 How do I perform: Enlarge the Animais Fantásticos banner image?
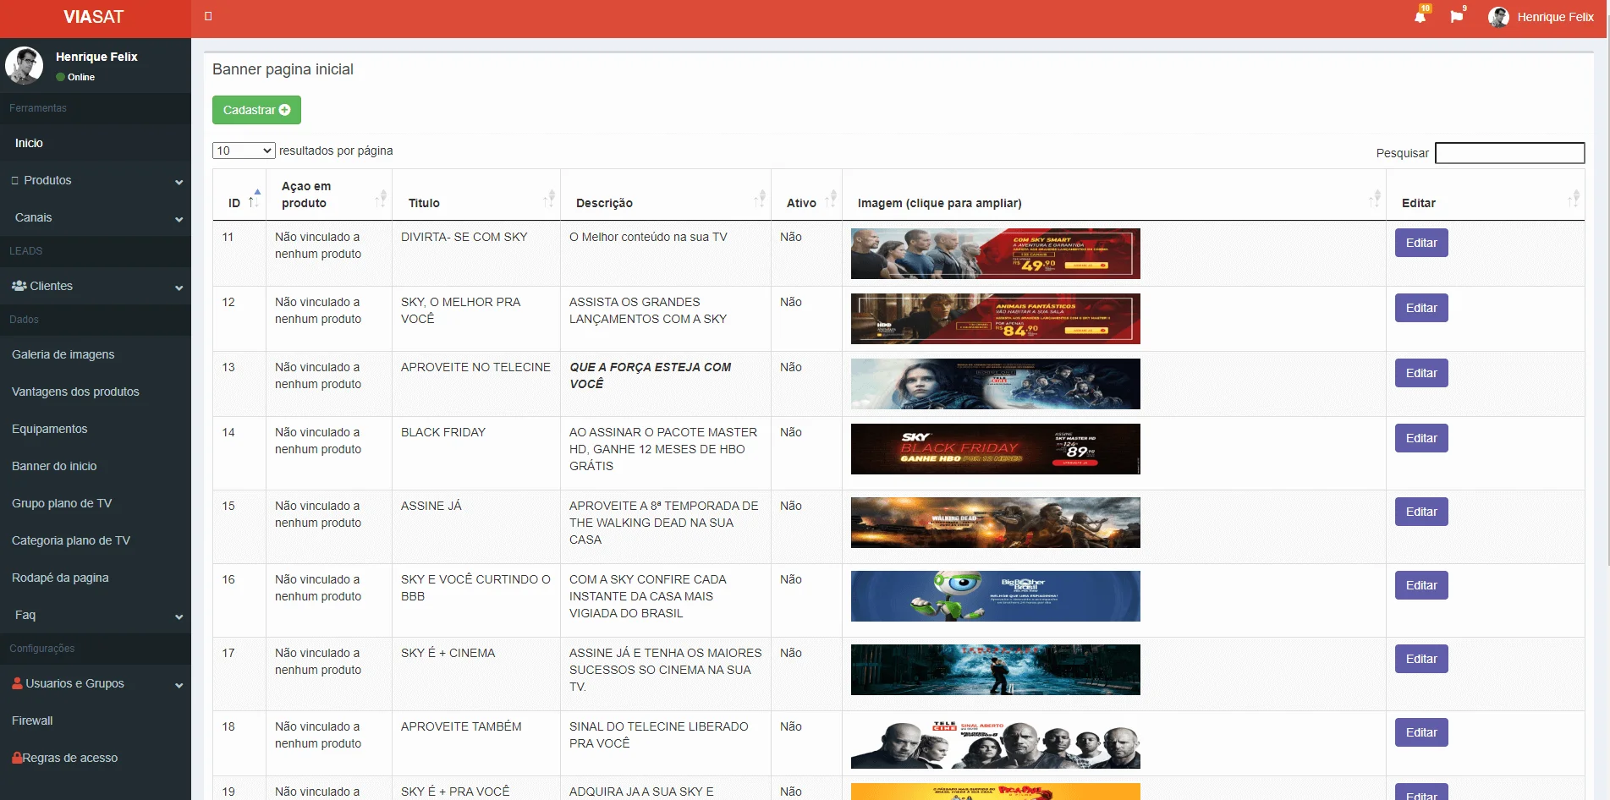coord(996,319)
